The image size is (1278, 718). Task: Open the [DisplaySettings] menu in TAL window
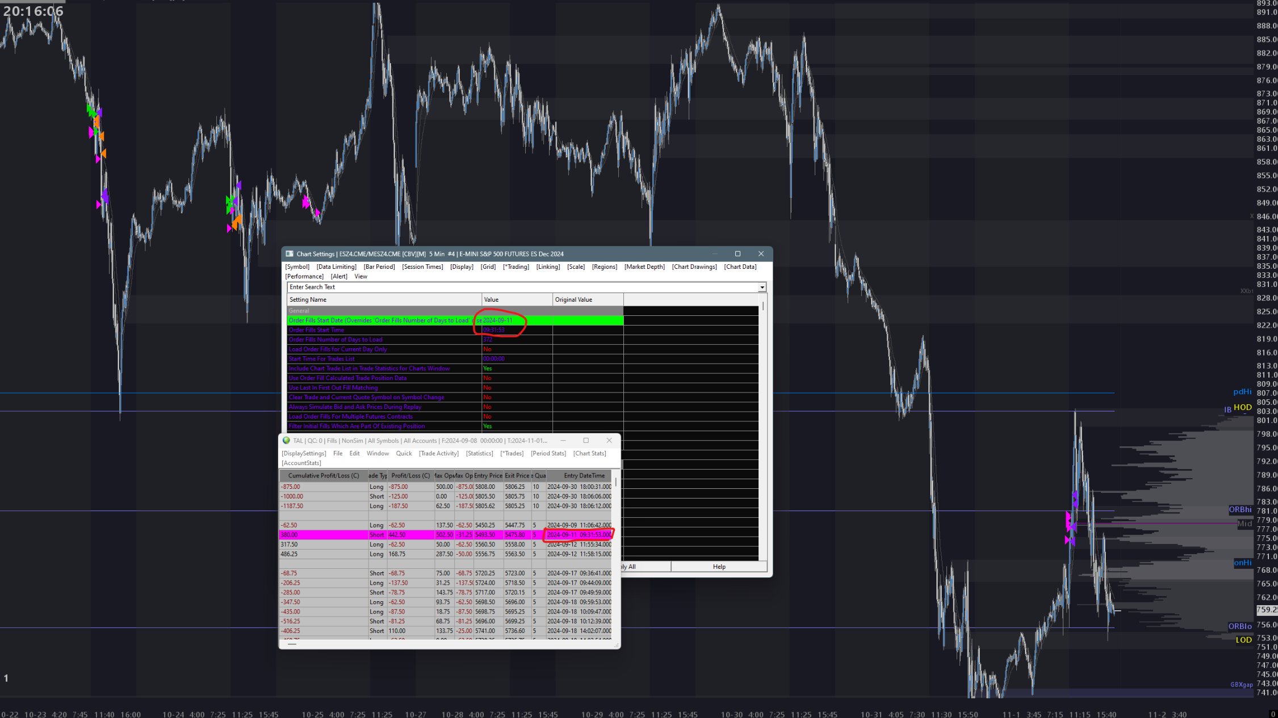pyautogui.click(x=304, y=453)
